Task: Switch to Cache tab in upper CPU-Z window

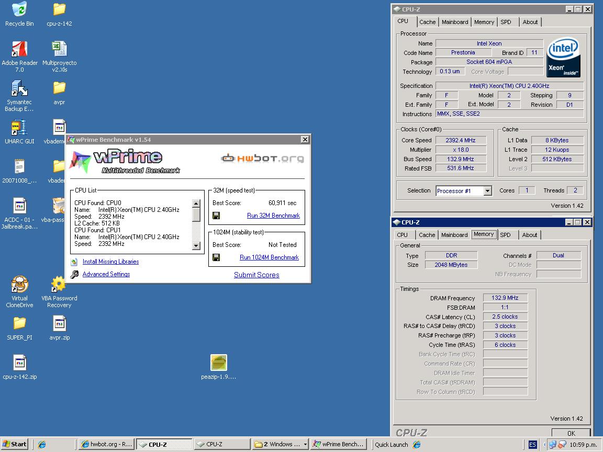Action: click(x=427, y=22)
